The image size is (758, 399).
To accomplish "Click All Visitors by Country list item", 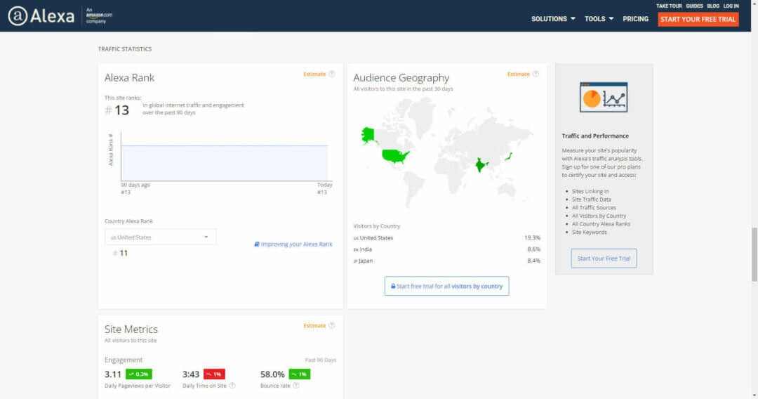I will point(599,216).
